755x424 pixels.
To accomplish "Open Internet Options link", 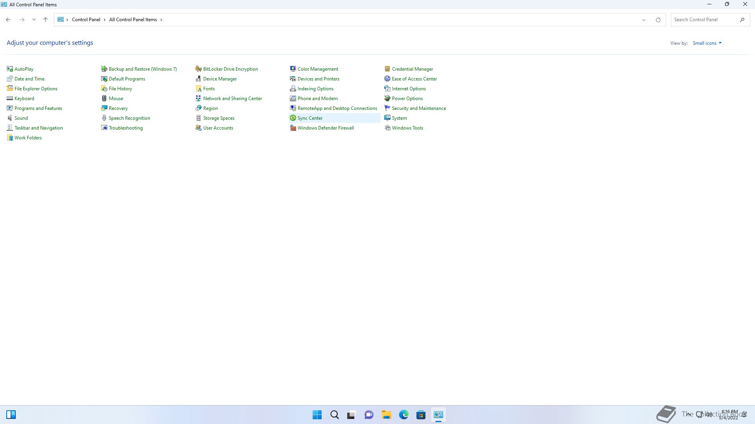I will [409, 88].
